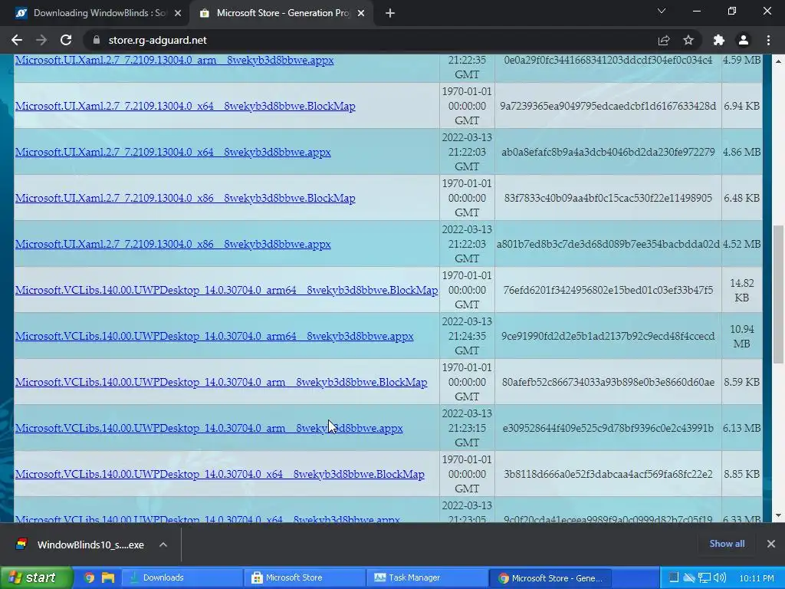Select hash starting with 3b8118d666

pyautogui.click(x=608, y=475)
